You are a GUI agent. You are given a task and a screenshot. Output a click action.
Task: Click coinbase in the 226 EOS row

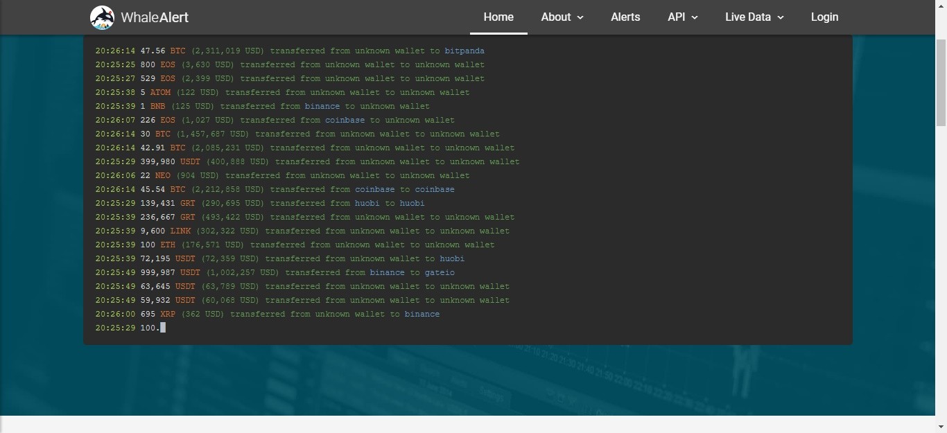345,120
